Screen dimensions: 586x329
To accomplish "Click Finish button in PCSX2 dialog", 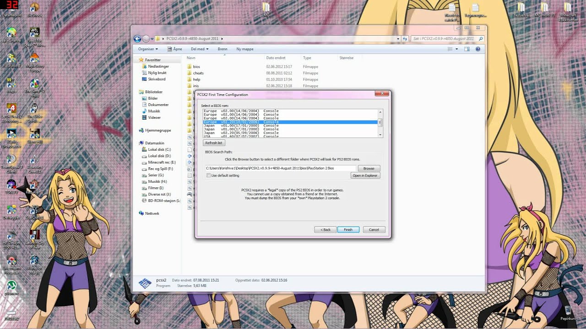I will 348,229.
